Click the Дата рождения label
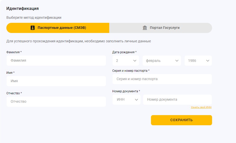236x143 pixels. click(x=124, y=52)
